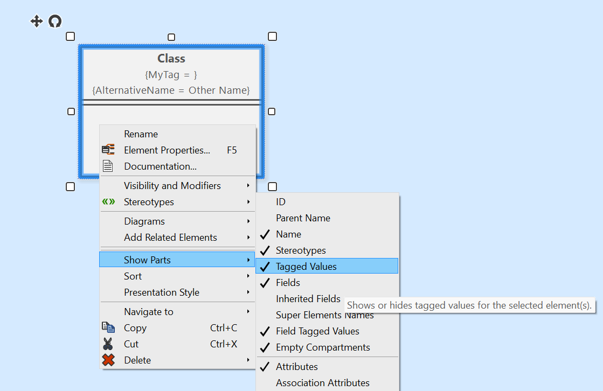Click the rotate icon above the class
The width and height of the screenshot is (603, 391).
(x=55, y=21)
